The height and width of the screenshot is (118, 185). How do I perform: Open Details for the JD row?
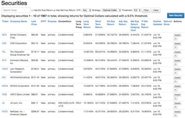point(177,103)
